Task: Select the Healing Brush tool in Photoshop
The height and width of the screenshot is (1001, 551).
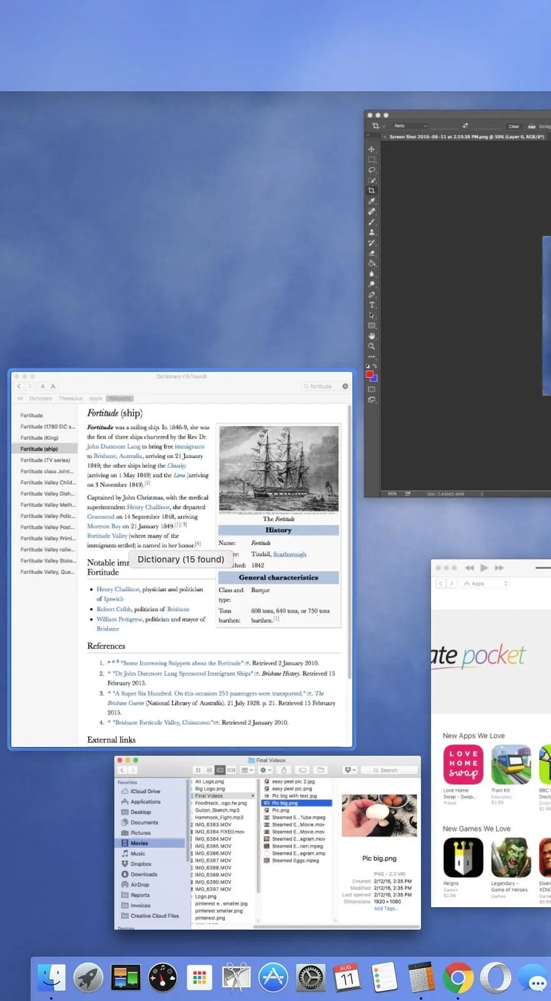Action: 372,211
